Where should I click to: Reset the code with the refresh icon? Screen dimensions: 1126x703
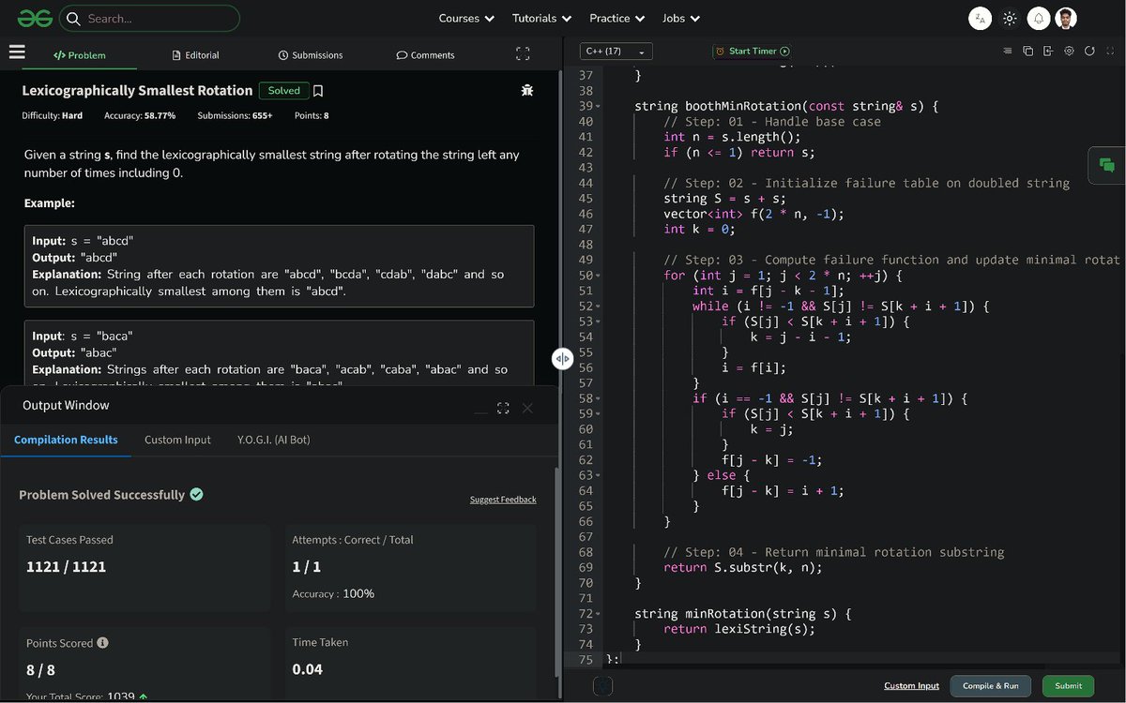(x=1089, y=52)
